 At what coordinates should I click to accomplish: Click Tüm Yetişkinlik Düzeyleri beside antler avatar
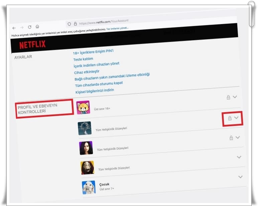(111, 129)
